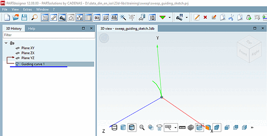Click the cylinder with glasses icon
Viewport: 267px width, 136px height.
(142, 17)
